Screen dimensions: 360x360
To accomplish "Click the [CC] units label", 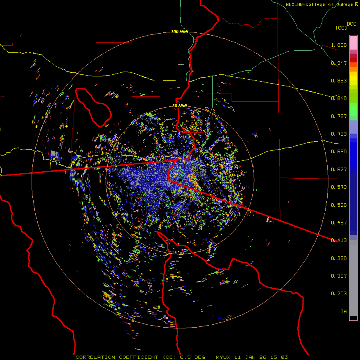I will pyautogui.click(x=341, y=28).
